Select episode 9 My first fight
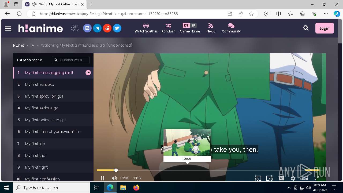This screenshot has width=343, height=193. pos(53,167)
